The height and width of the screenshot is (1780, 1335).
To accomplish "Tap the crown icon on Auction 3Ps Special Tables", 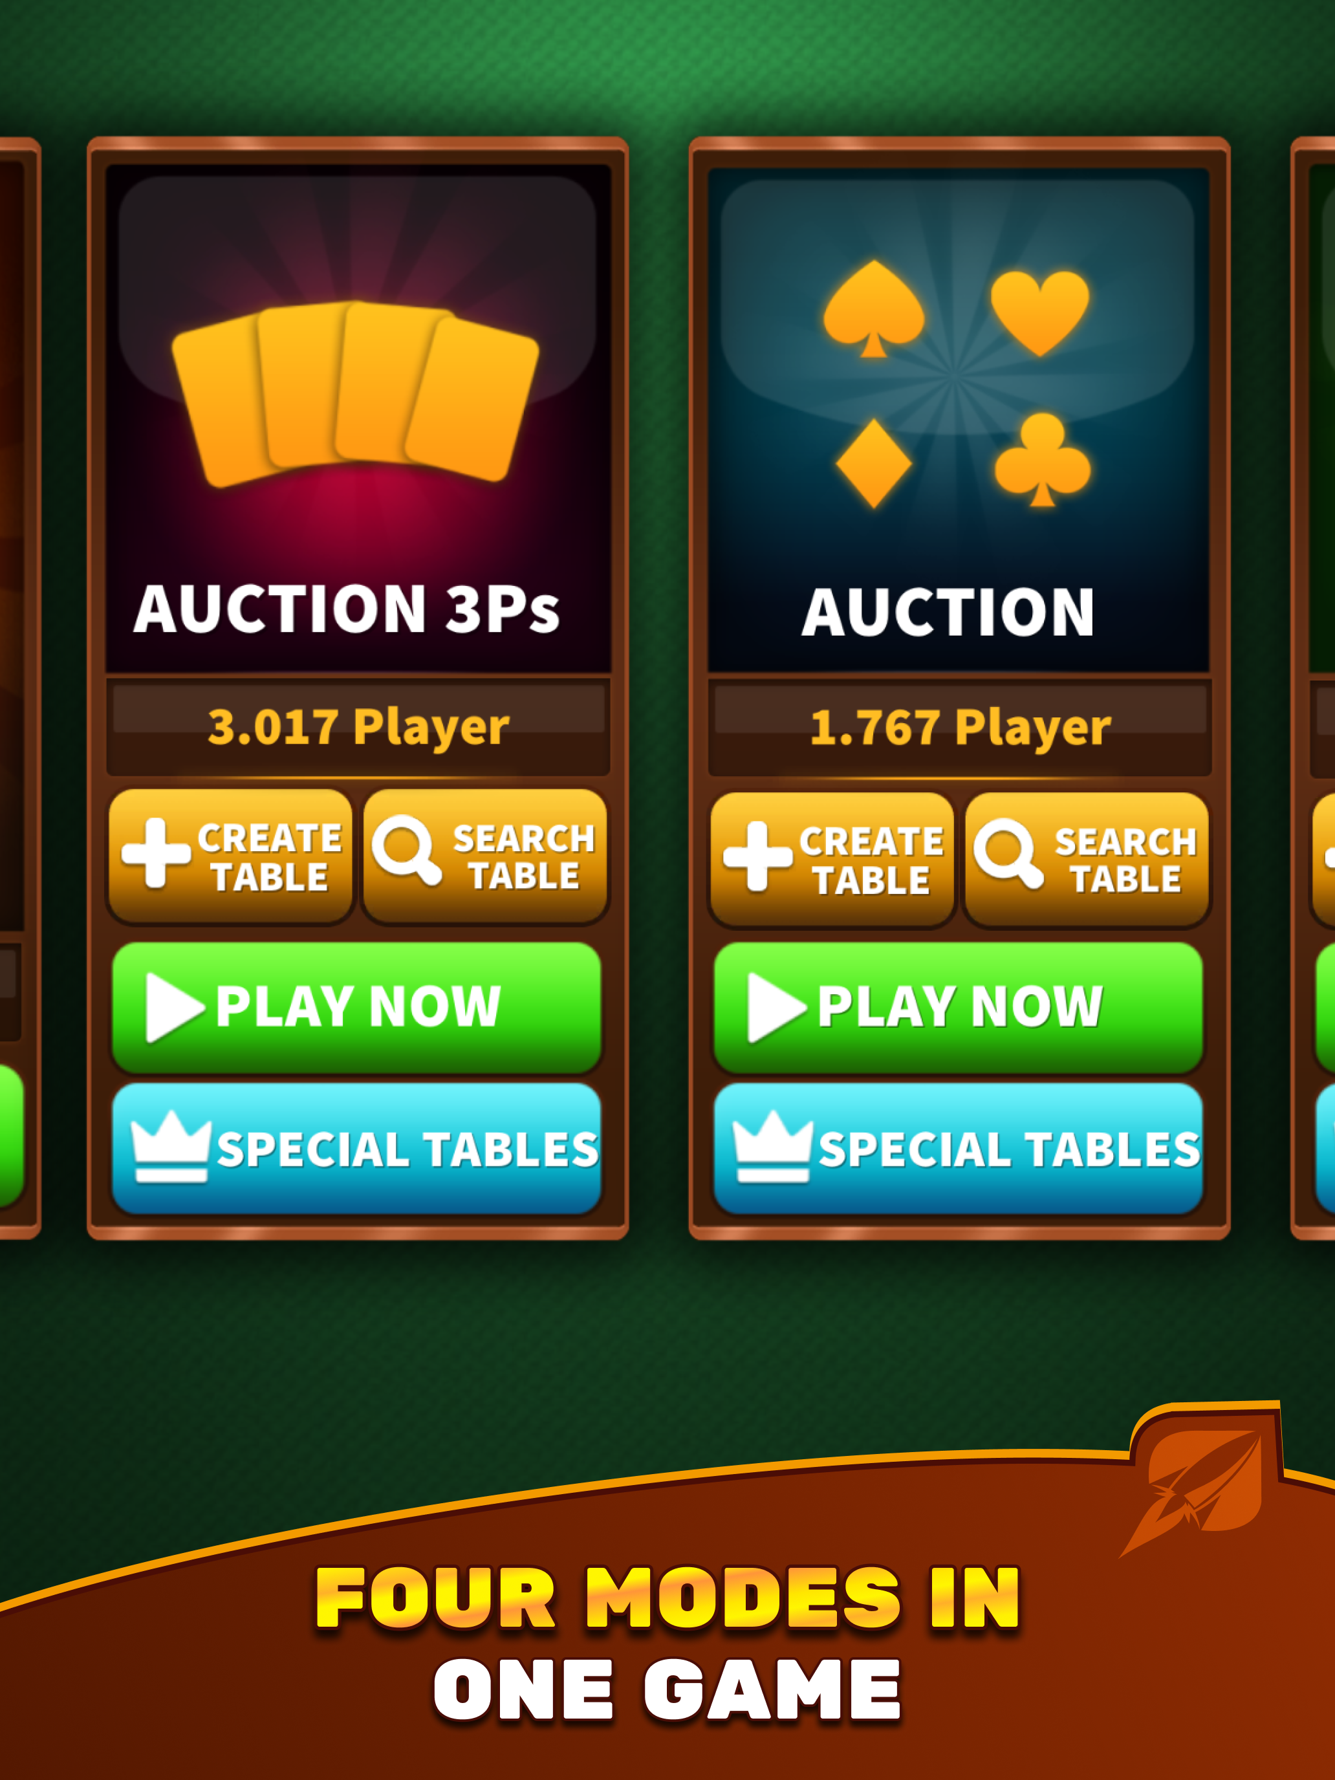I will tap(171, 1147).
